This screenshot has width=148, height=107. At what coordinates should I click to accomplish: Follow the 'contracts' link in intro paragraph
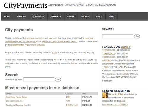tap(39, 38)
